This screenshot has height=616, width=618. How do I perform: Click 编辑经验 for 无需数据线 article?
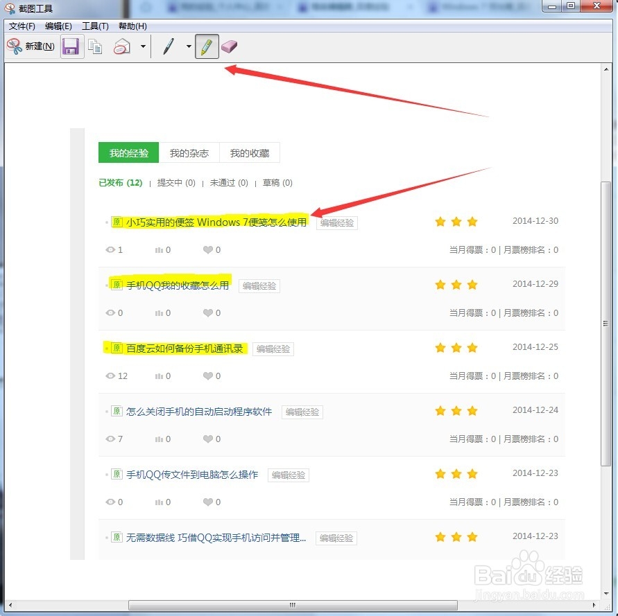point(336,538)
